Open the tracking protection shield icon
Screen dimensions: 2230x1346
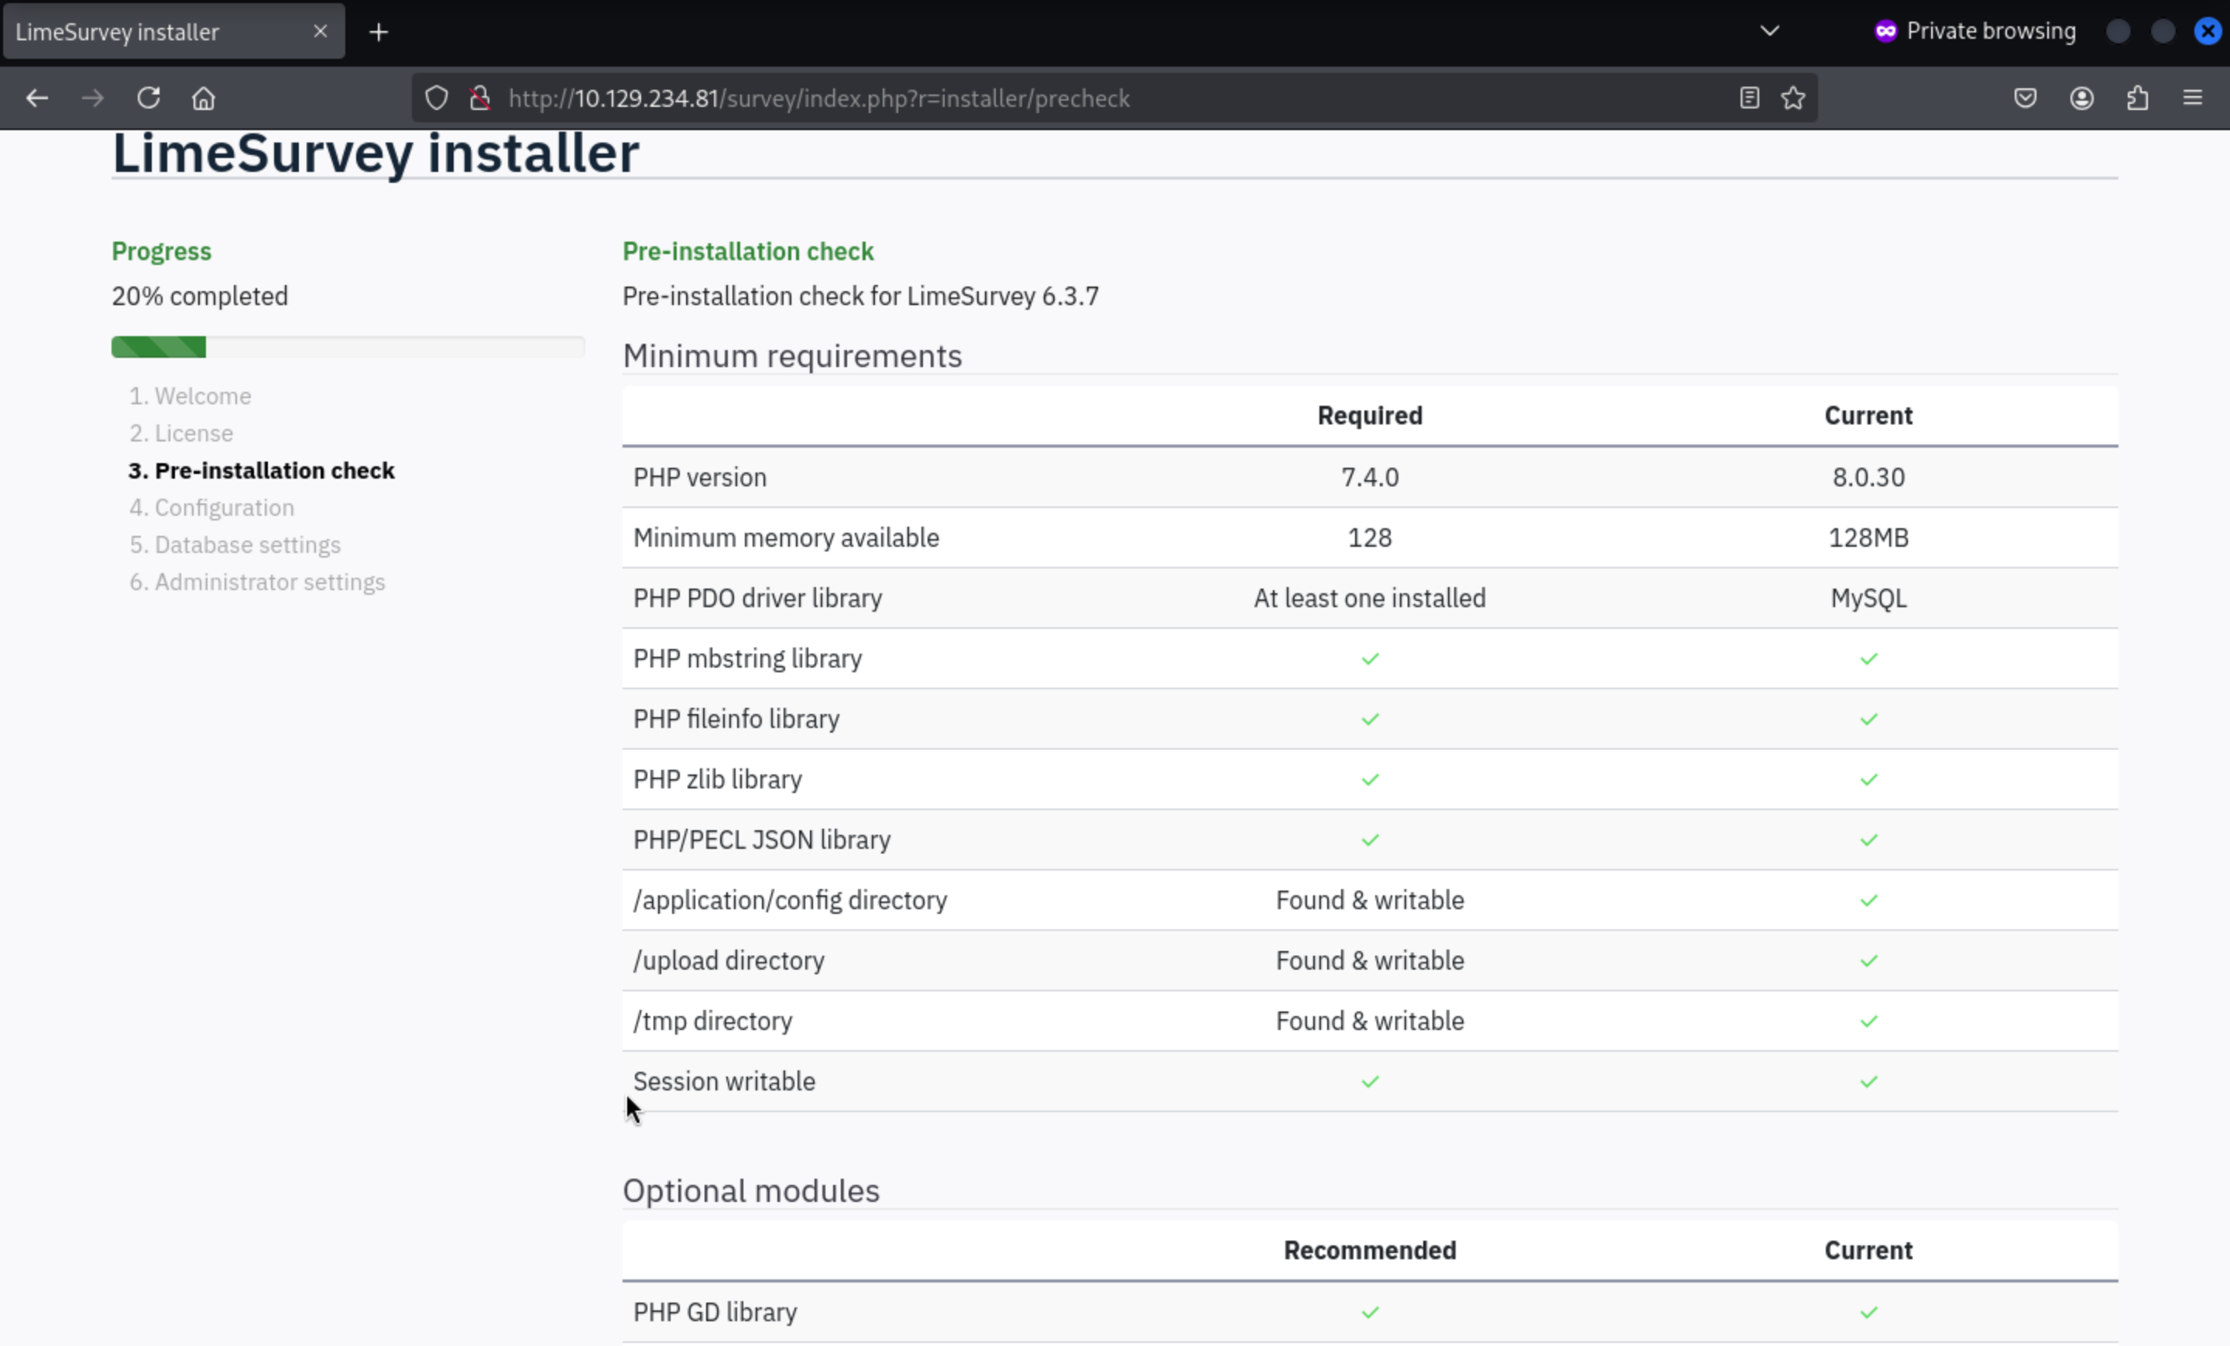[436, 98]
